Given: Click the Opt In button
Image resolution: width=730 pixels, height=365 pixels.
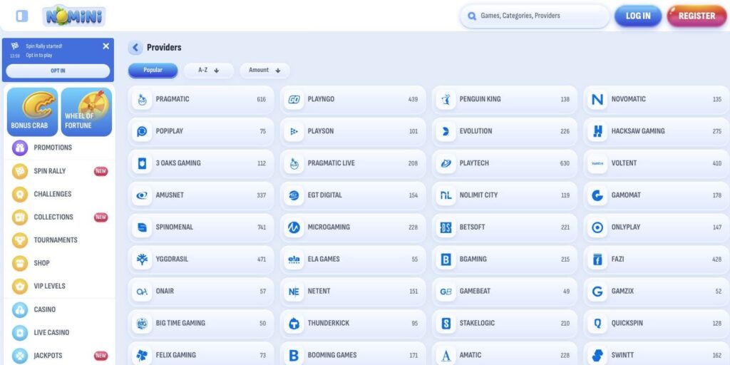Looking at the screenshot, I should tap(58, 71).
